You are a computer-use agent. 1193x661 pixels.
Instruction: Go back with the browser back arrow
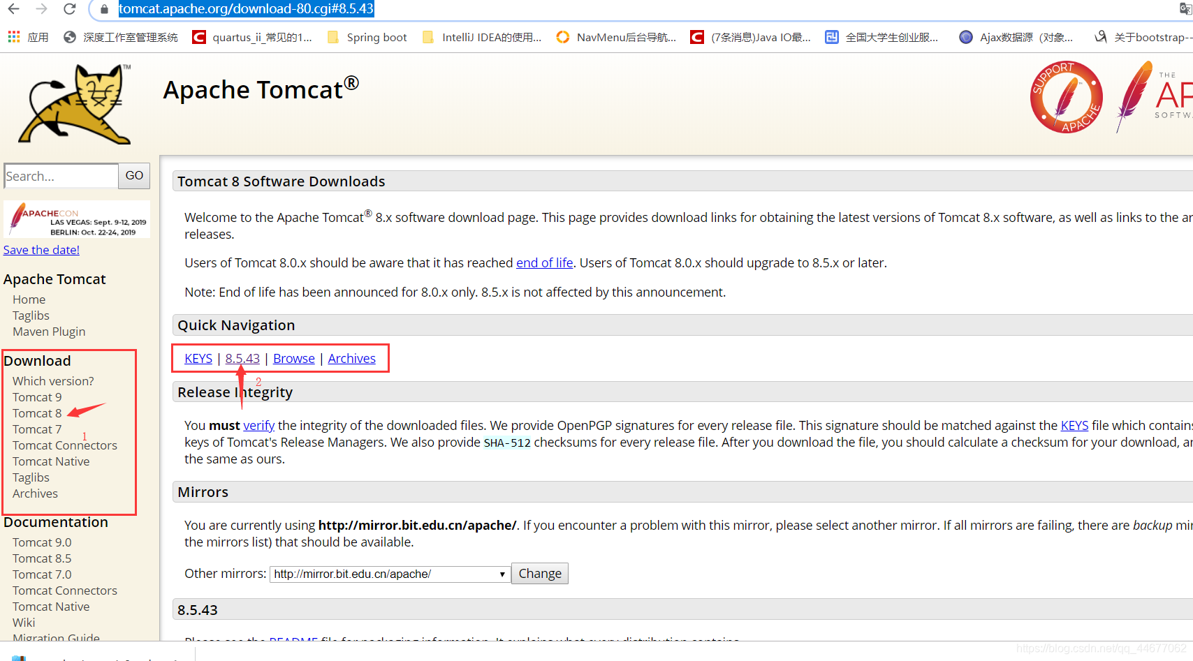coord(13,9)
